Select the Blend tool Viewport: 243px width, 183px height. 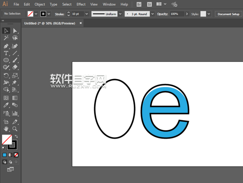[15, 105]
